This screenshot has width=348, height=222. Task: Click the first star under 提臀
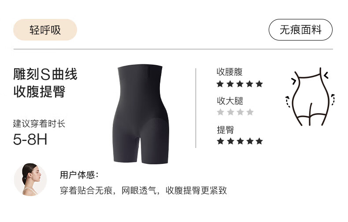pyautogui.click(x=220, y=141)
